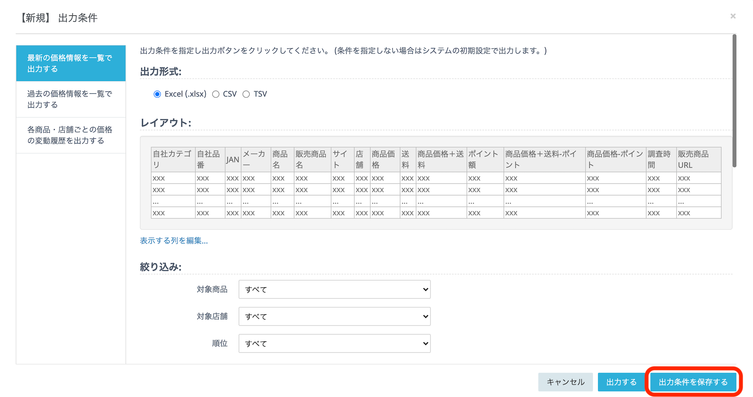Click the 自社カテゴリ column header
This screenshot has width=753, height=397.
click(173, 159)
